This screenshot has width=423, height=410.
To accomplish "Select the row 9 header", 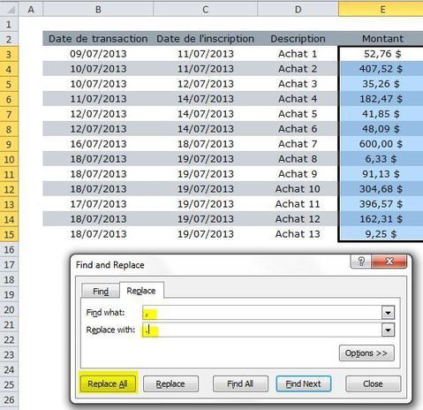I will (9, 144).
